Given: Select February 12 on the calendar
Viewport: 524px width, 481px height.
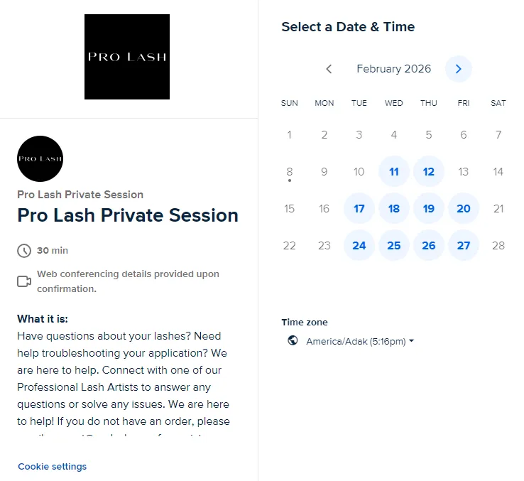Looking at the screenshot, I should click(429, 172).
